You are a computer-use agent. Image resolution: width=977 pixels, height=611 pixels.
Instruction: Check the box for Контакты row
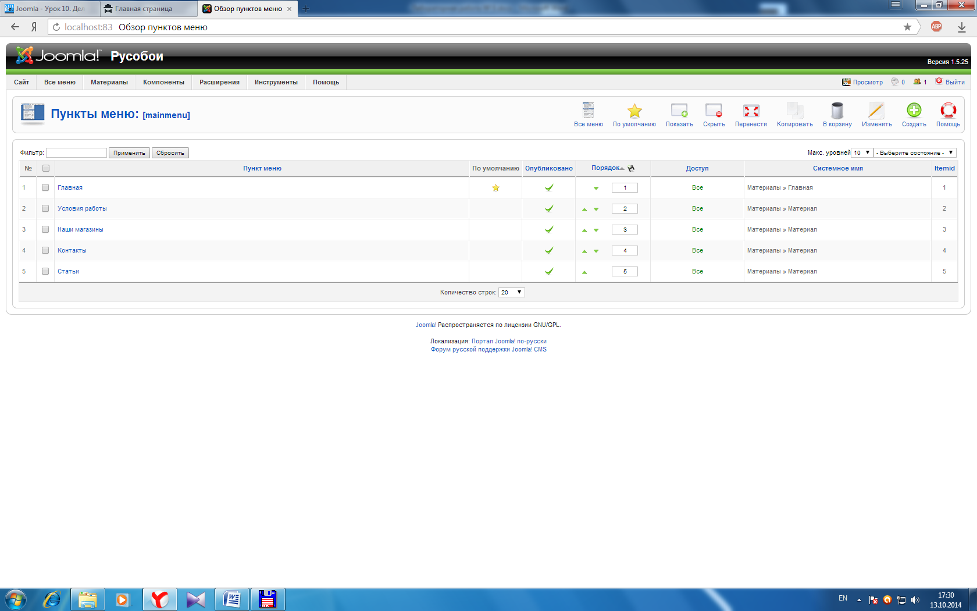45,250
